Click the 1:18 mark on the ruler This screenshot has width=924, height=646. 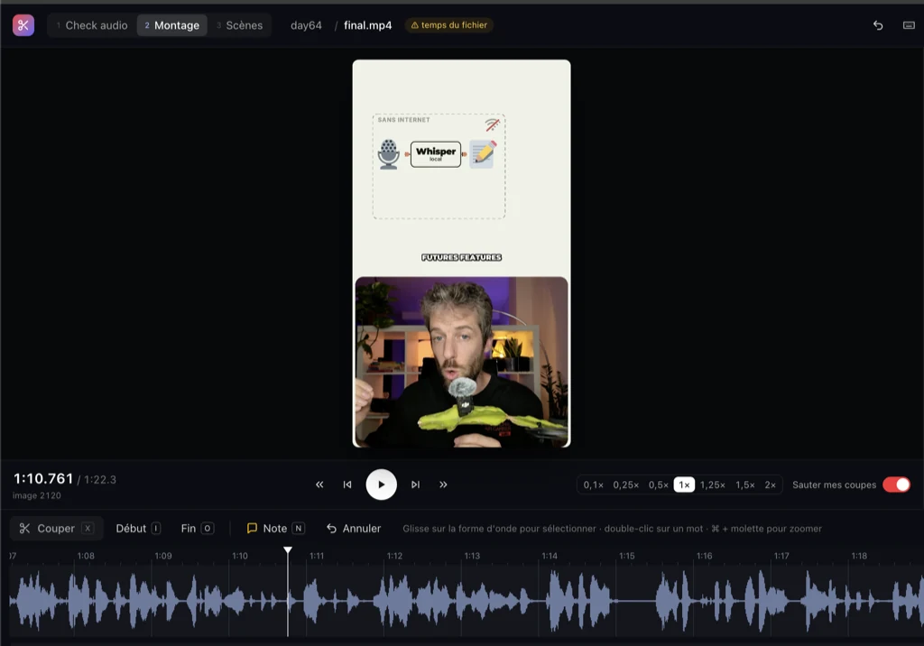coord(859,556)
